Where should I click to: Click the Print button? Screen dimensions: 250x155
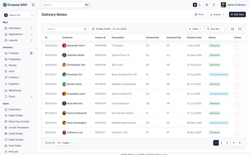tap(199, 15)
